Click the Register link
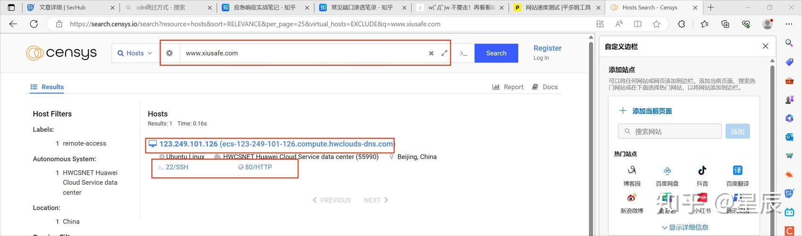The height and width of the screenshot is (236, 802). pyautogui.click(x=547, y=48)
